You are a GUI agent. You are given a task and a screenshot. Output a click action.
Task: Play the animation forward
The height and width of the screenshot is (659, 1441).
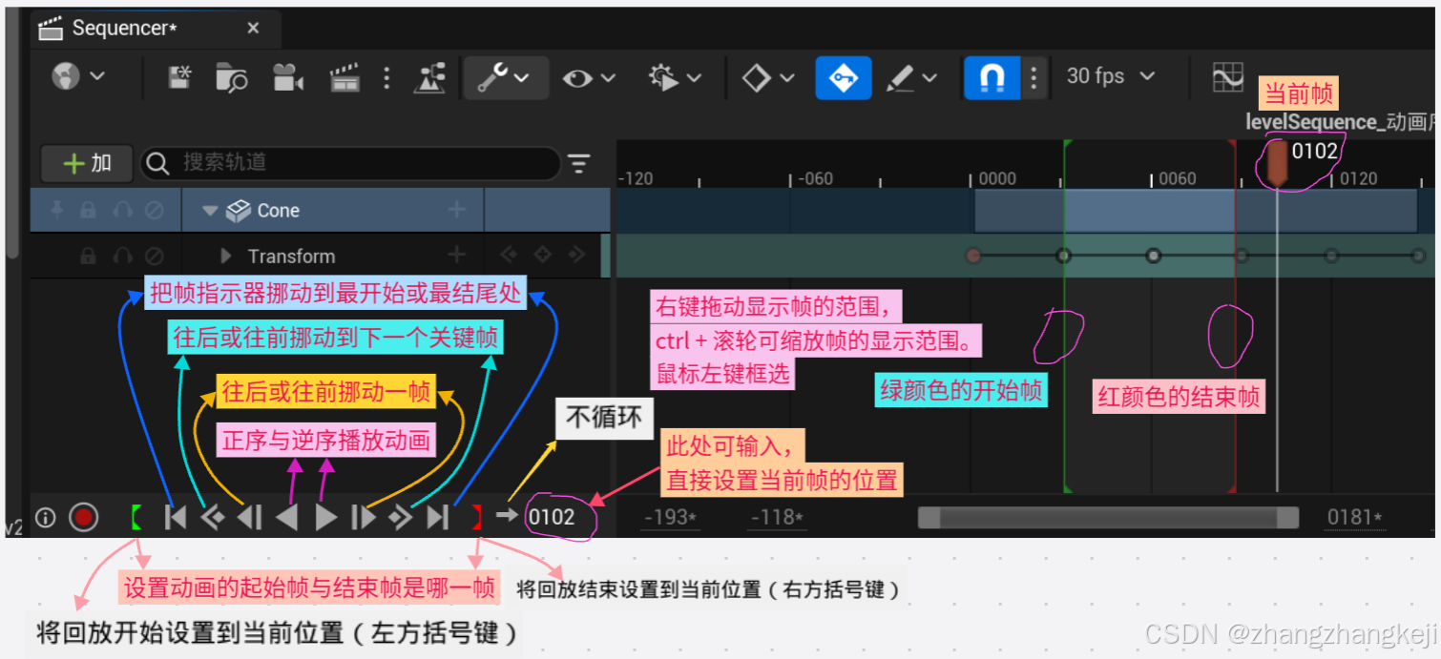click(326, 518)
